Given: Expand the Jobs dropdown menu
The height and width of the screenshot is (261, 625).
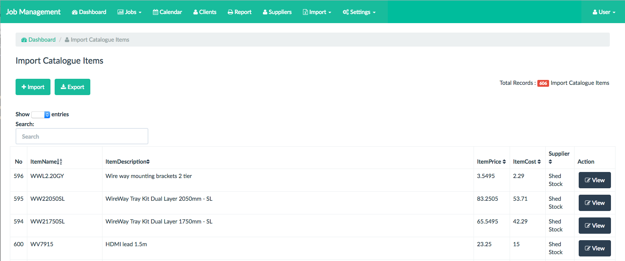Looking at the screenshot, I should pos(129,12).
